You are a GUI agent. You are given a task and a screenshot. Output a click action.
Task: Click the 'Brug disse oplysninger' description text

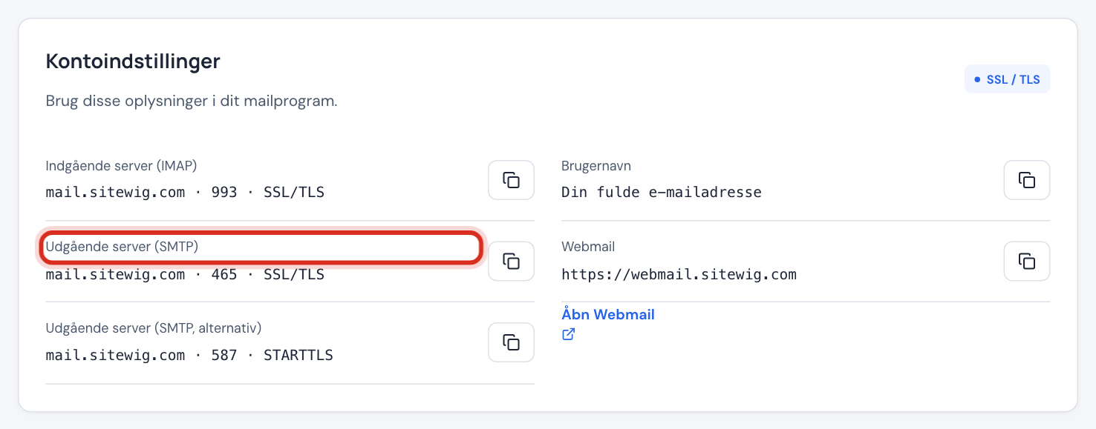pos(192,101)
